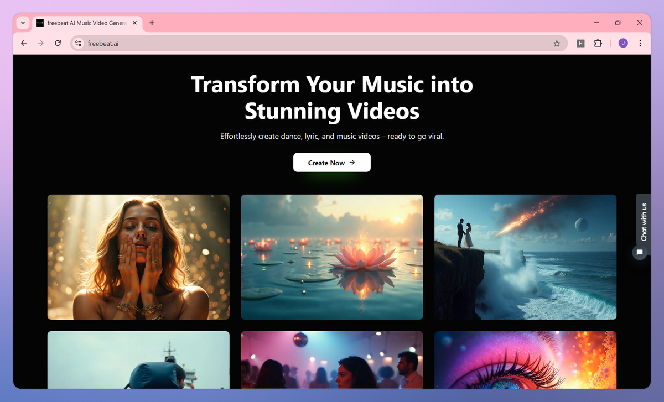Bookmark this page with the star icon
Image resolution: width=664 pixels, height=402 pixels.
tap(557, 43)
